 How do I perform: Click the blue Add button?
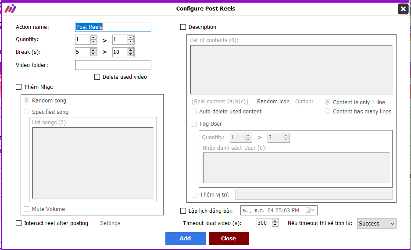click(185, 239)
